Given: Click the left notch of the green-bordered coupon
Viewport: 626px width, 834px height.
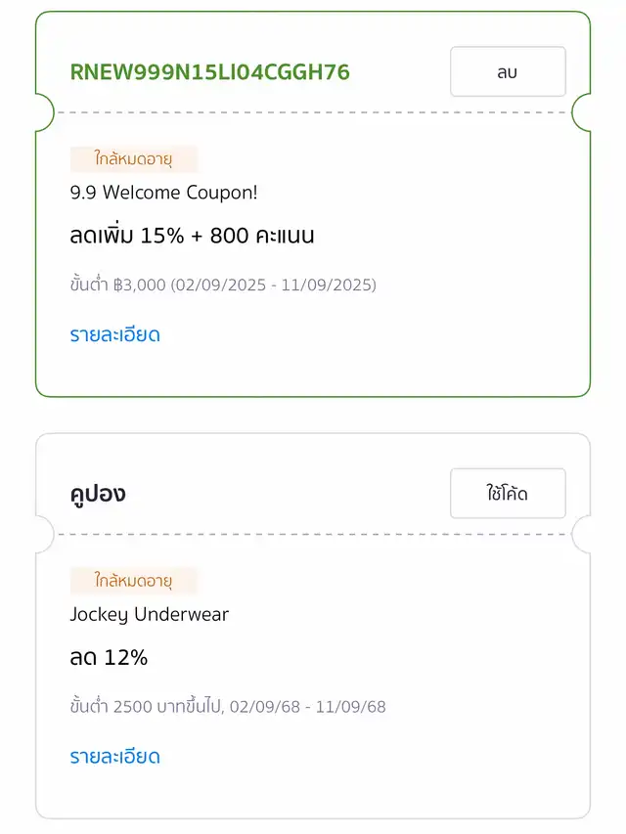Looking at the screenshot, I should (x=44, y=112).
